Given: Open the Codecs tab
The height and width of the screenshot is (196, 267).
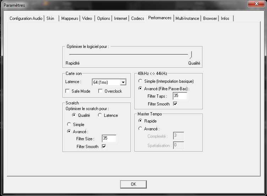Looking at the screenshot, I should tap(138, 18).
